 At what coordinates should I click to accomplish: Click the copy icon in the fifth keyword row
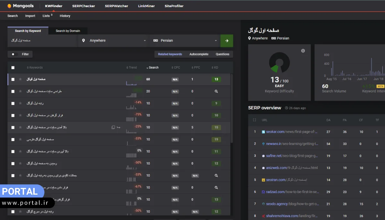coord(113,127)
